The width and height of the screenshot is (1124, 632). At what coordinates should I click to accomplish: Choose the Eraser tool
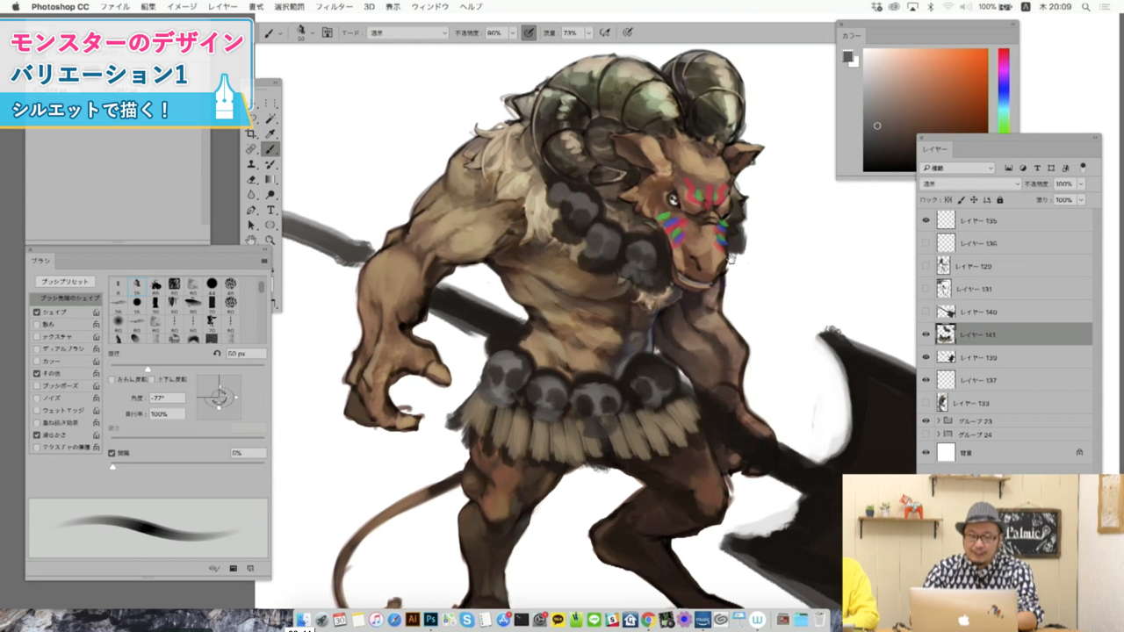click(252, 180)
